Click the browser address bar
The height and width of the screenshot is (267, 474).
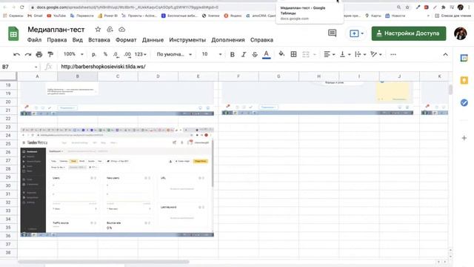pos(212,7)
